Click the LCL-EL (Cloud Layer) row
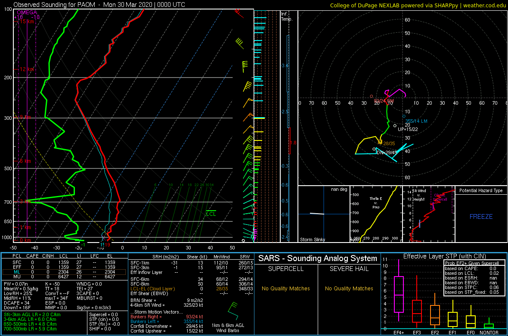 click(x=192, y=288)
